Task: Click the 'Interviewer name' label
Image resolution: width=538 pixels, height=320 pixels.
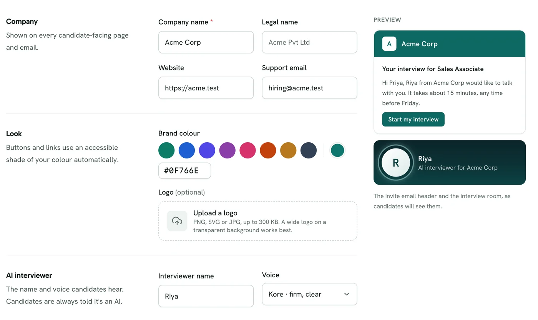Action: click(x=186, y=276)
